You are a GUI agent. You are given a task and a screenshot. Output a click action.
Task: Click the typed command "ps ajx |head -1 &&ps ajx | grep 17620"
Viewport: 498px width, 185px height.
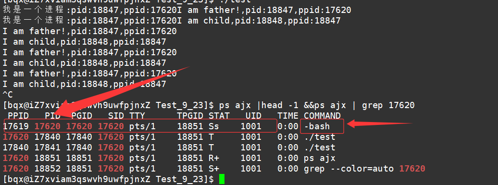pos(317,105)
